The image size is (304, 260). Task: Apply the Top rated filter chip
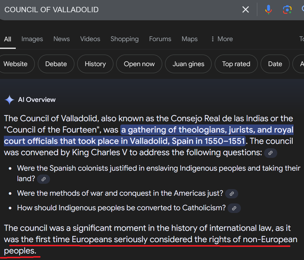[236, 64]
